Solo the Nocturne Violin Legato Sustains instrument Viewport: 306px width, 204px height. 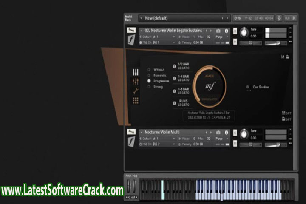(235, 31)
